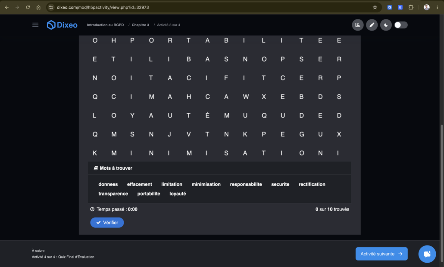Viewport: 444px width, 267px height.
Task: Go to the browser home page
Action: [x=38, y=7]
